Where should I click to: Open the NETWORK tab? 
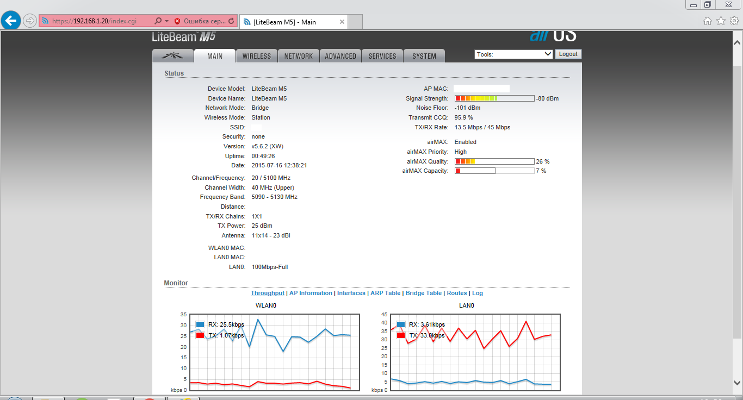(x=298, y=56)
